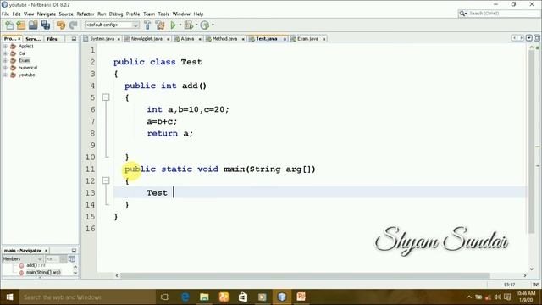Select main(String[] arg) in the Navigator

pyautogui.click(x=43, y=273)
